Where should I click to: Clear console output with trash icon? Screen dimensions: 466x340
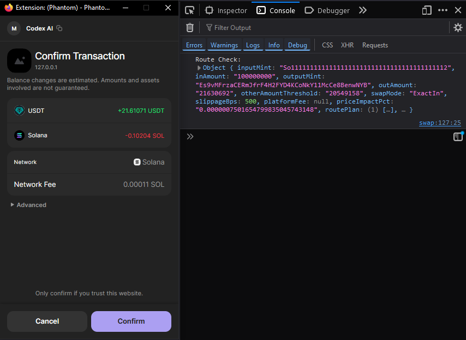(x=189, y=28)
